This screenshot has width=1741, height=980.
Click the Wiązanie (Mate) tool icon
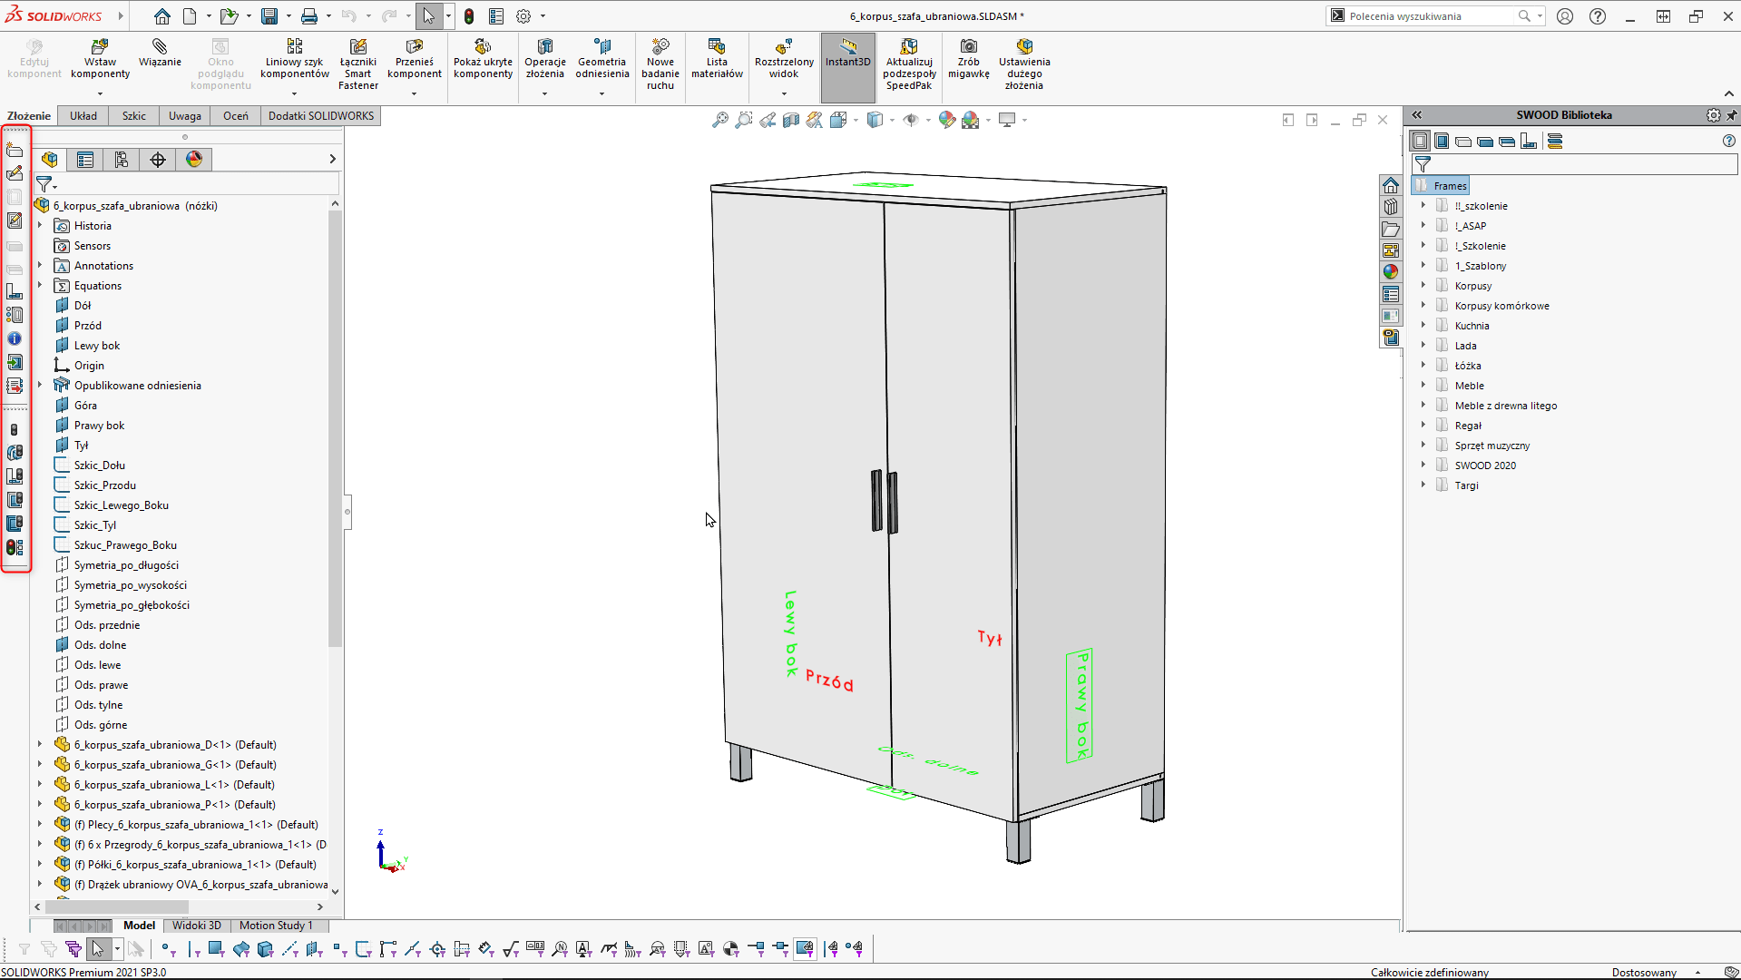pyautogui.click(x=160, y=47)
